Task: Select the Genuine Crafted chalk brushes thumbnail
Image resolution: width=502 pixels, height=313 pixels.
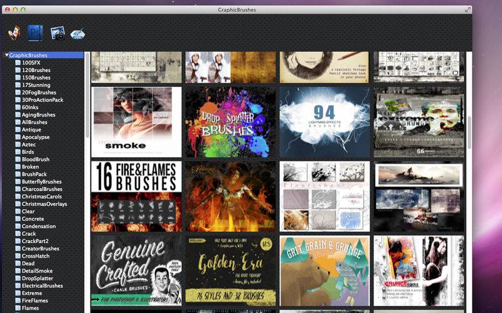Action: pos(136,271)
